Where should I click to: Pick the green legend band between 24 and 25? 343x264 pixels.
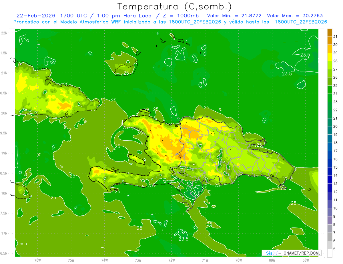point(330,89)
